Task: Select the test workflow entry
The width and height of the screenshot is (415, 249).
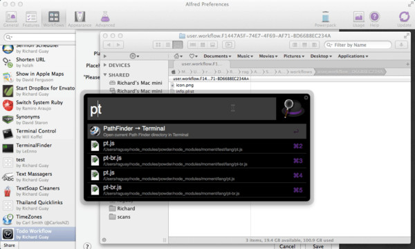Action: (38, 162)
